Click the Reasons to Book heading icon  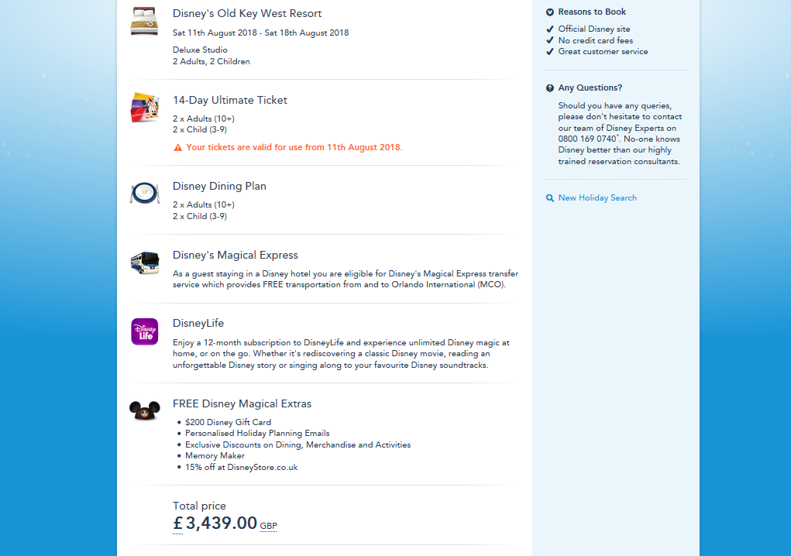click(550, 12)
